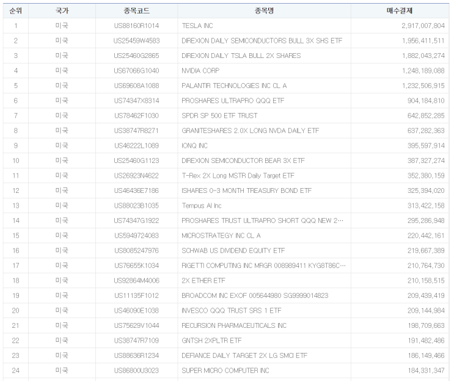Screen dimensions: 454x381
Task: Click amount 210,158,515
Action: pyautogui.click(x=426, y=281)
